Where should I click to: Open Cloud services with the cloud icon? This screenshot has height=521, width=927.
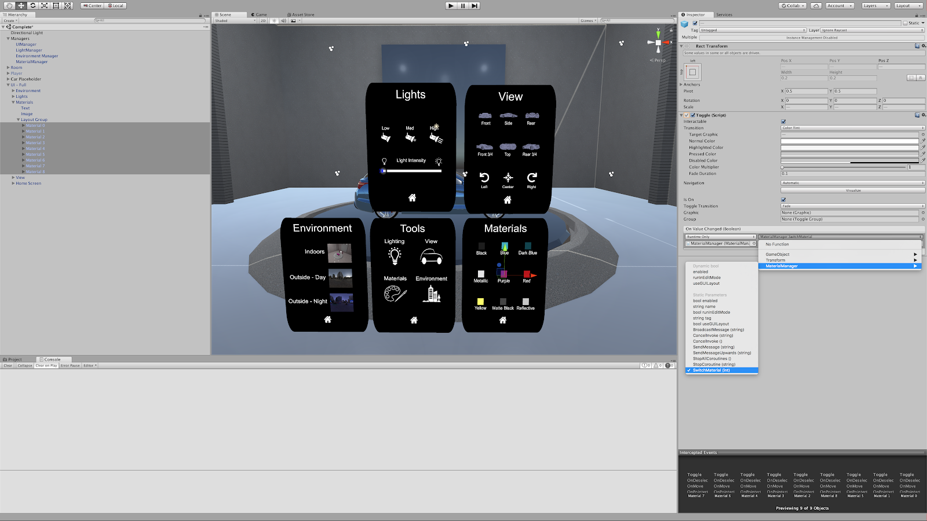tap(816, 6)
